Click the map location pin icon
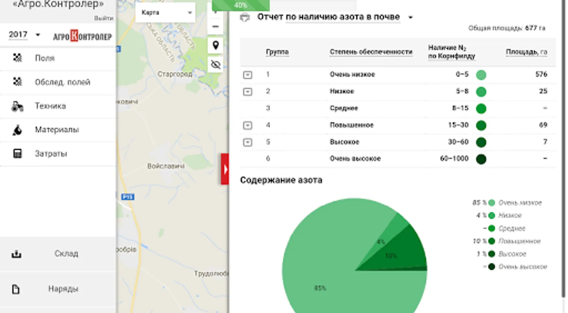 coord(216,45)
